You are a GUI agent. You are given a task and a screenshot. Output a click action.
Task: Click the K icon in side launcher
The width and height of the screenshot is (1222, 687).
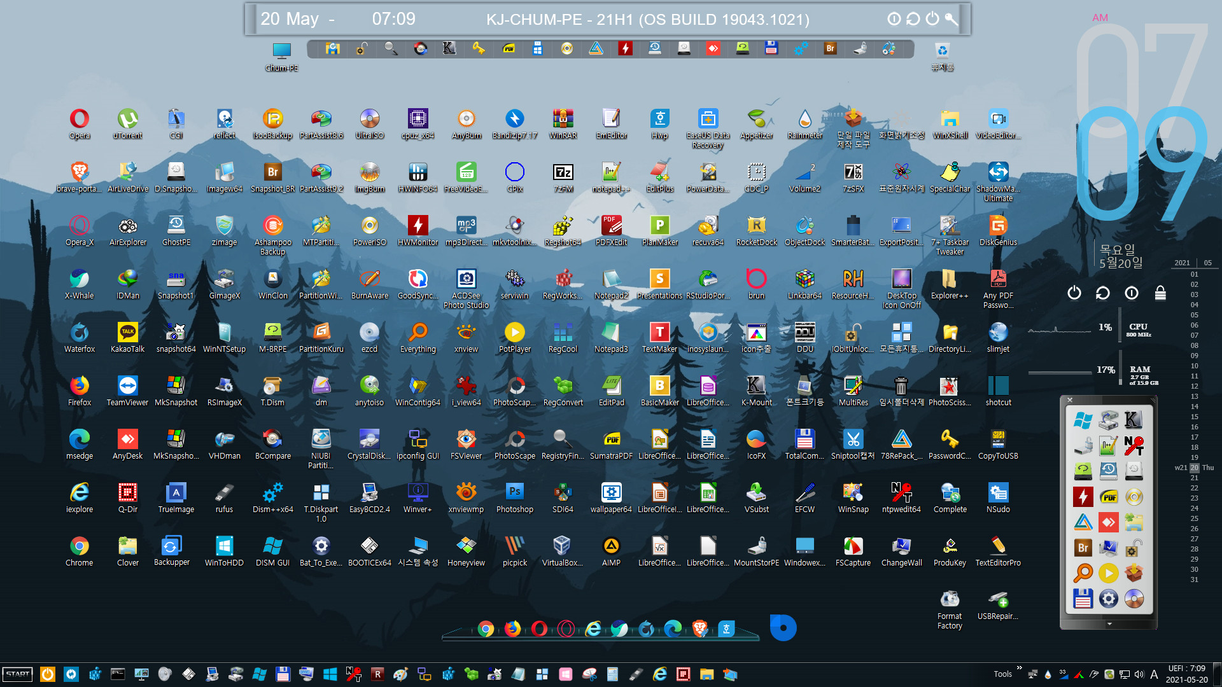pos(1134,420)
